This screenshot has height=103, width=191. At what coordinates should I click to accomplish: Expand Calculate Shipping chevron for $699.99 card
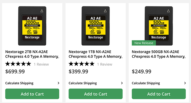(58, 83)
